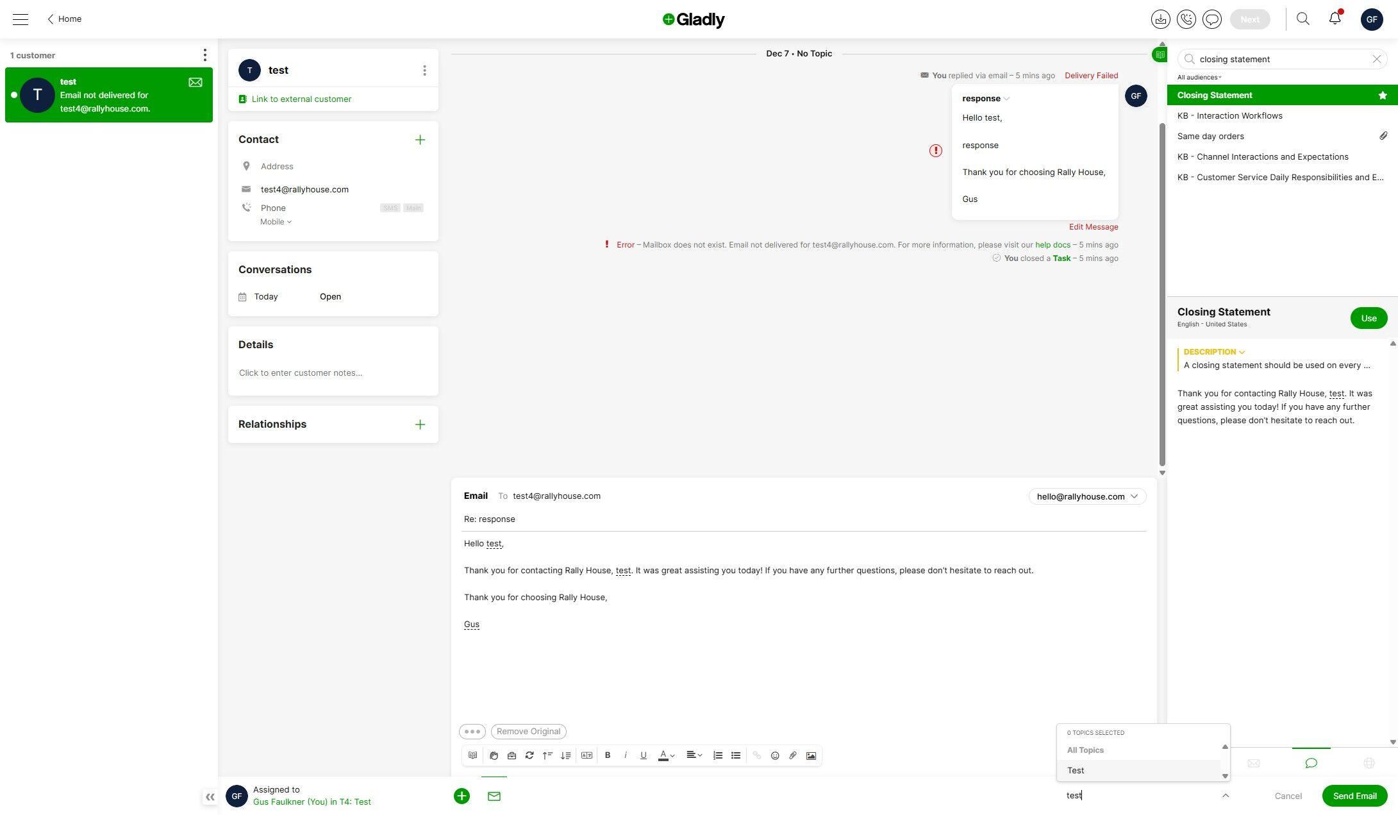This screenshot has height=815, width=1398.
Task: Expand the DESCRIPTION section chevron
Action: point(1242,352)
